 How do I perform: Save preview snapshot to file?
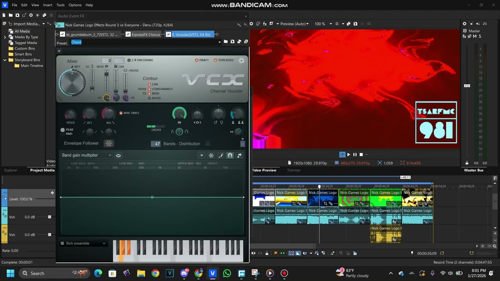point(355,24)
